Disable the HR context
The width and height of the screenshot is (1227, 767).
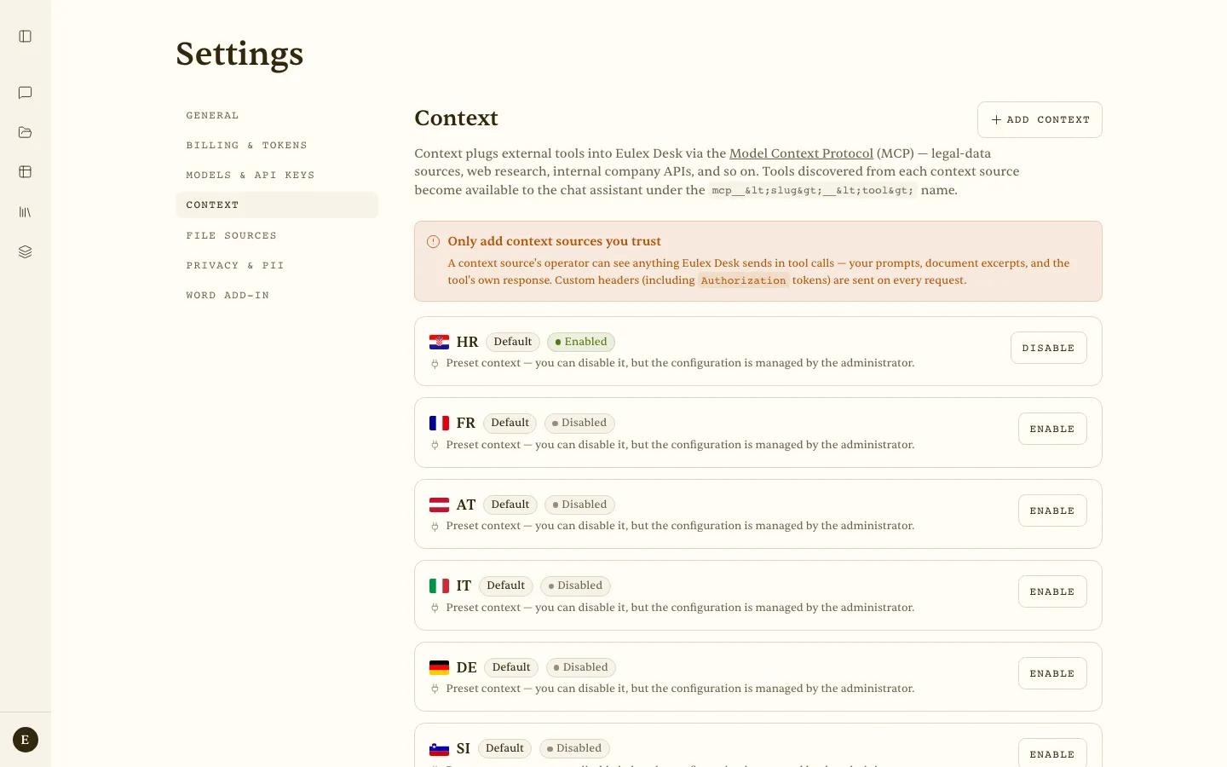1048,348
